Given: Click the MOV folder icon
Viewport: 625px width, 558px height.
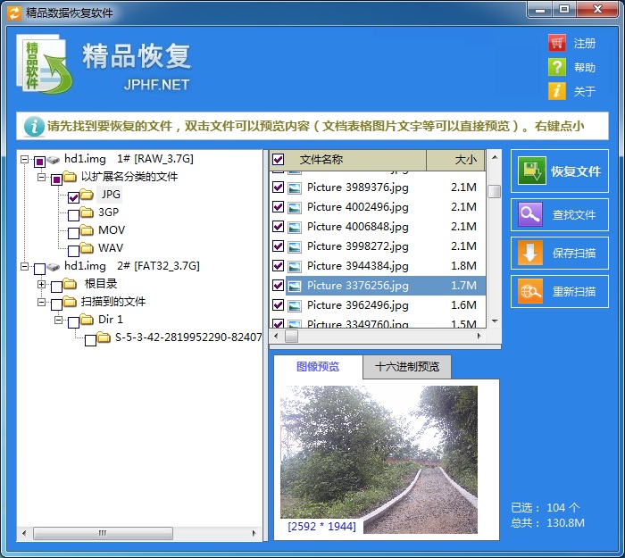Looking at the screenshot, I should (87, 230).
